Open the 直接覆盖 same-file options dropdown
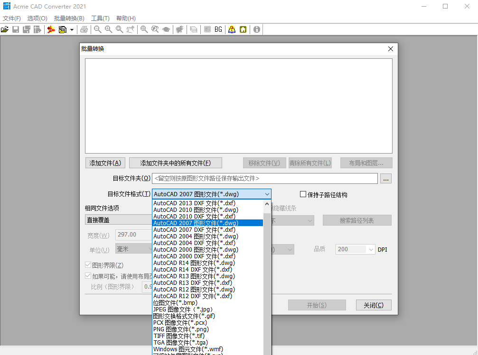This screenshot has width=478, height=355. [118, 220]
